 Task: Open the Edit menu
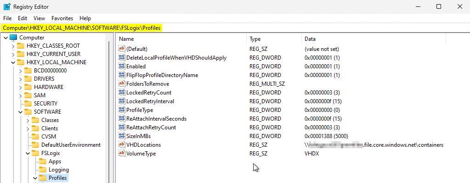click(x=23, y=18)
